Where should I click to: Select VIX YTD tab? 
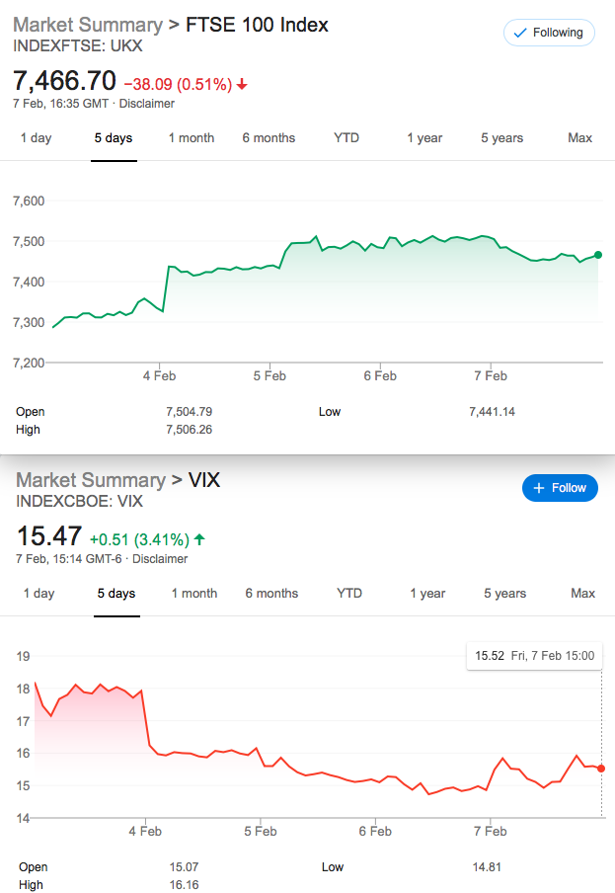click(x=349, y=593)
